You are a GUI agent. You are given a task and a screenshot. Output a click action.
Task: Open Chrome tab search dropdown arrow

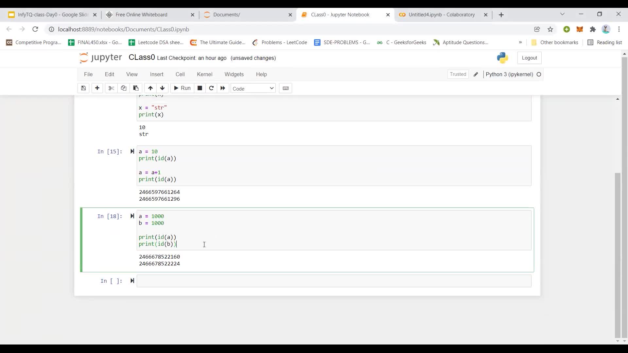(562, 14)
